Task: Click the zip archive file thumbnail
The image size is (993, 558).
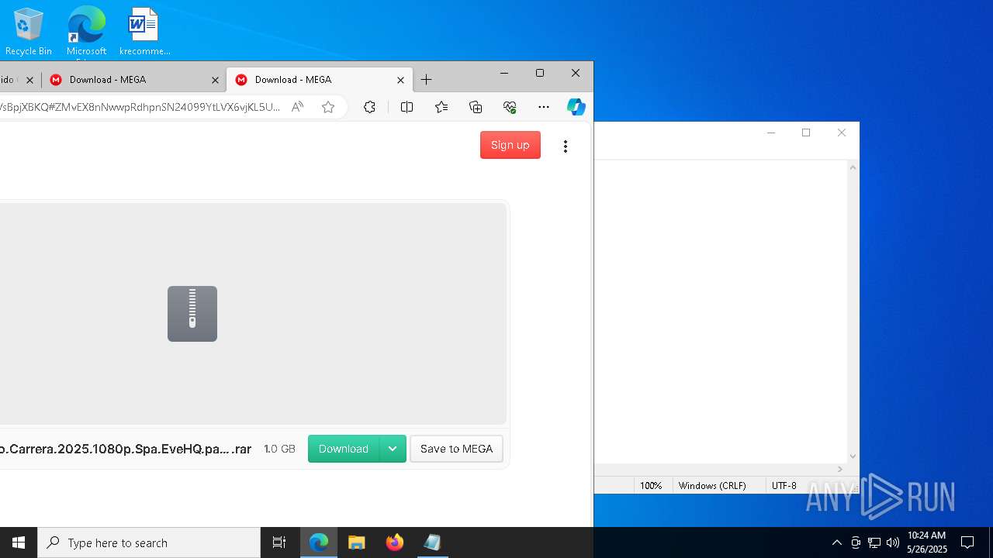Action: coord(192,314)
